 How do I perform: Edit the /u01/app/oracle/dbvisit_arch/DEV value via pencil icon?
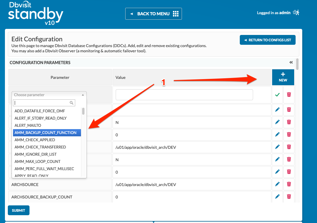[x=277, y=147]
